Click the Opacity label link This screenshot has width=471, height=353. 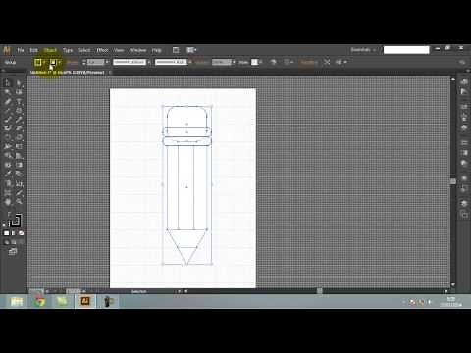[x=202, y=62]
